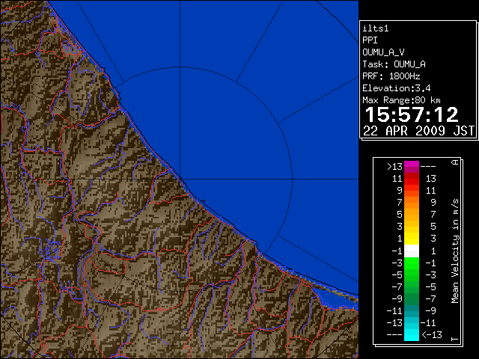Click the 'ilts1' site label
479x359 pixels.
(x=376, y=28)
